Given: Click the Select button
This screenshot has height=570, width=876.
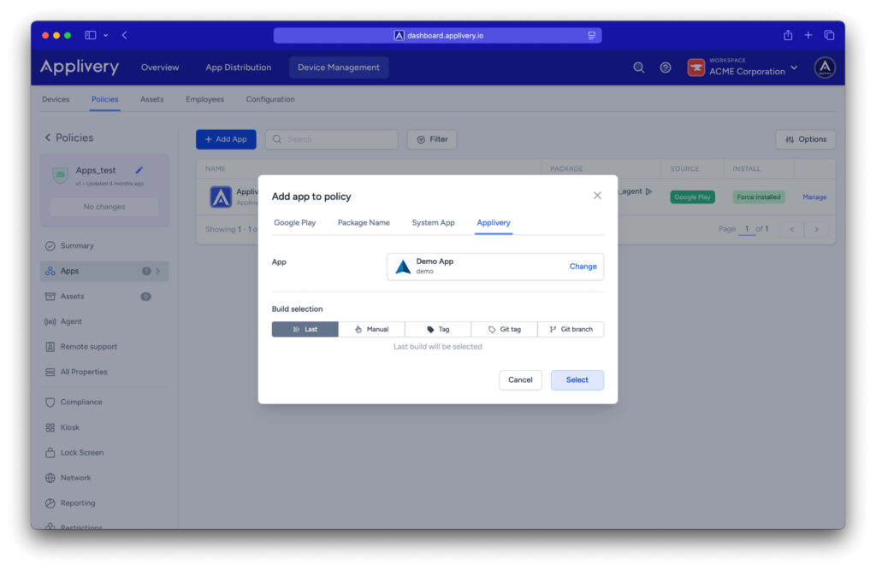Looking at the screenshot, I should (577, 379).
